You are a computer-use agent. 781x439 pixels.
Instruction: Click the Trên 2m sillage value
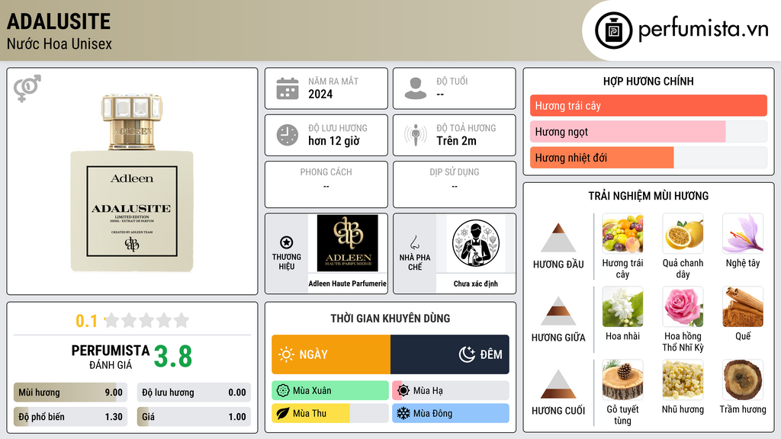tap(456, 141)
